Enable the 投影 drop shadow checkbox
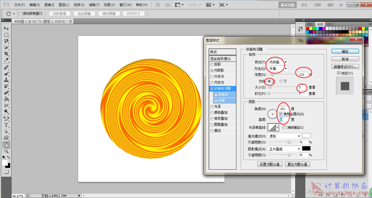372x198 pixels. 212,65
